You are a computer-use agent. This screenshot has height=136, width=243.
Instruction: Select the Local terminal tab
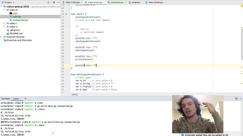coord(16,99)
